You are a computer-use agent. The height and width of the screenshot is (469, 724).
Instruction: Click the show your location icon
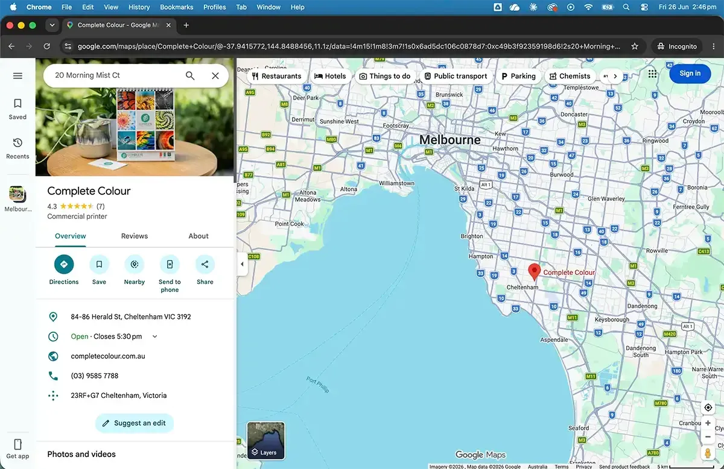click(x=708, y=408)
